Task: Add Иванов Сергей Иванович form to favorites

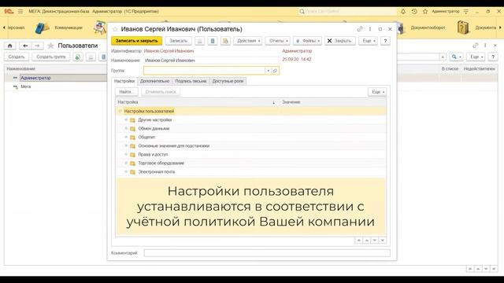Action: pos(115,29)
